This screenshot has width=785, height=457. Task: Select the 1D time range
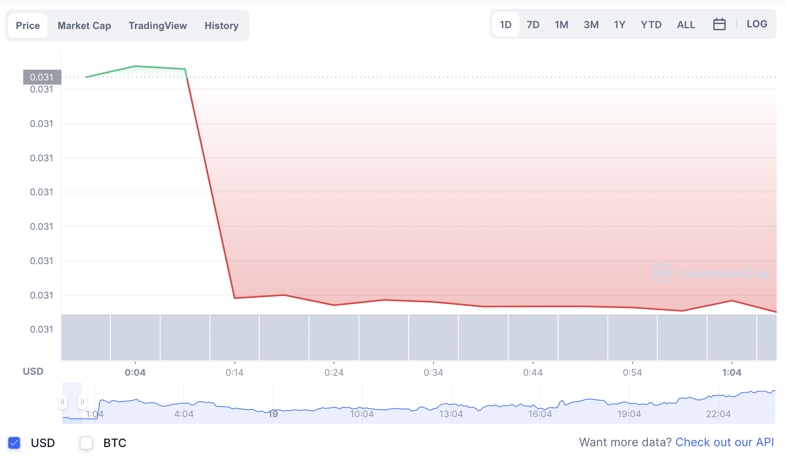click(x=505, y=25)
